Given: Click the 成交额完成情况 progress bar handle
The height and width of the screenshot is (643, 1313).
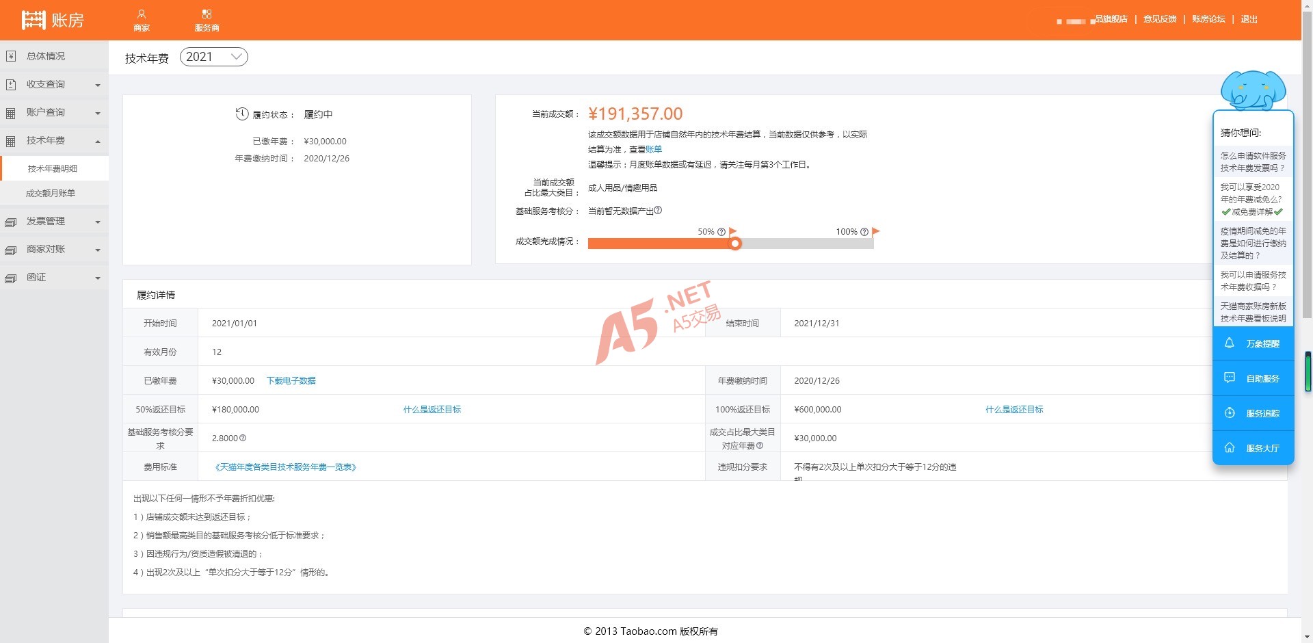Looking at the screenshot, I should (x=735, y=244).
